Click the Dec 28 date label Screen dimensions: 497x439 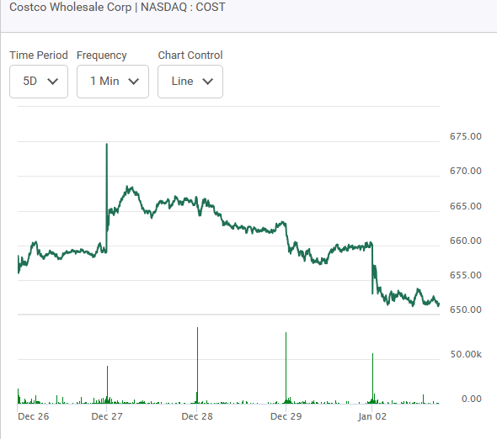point(197,416)
